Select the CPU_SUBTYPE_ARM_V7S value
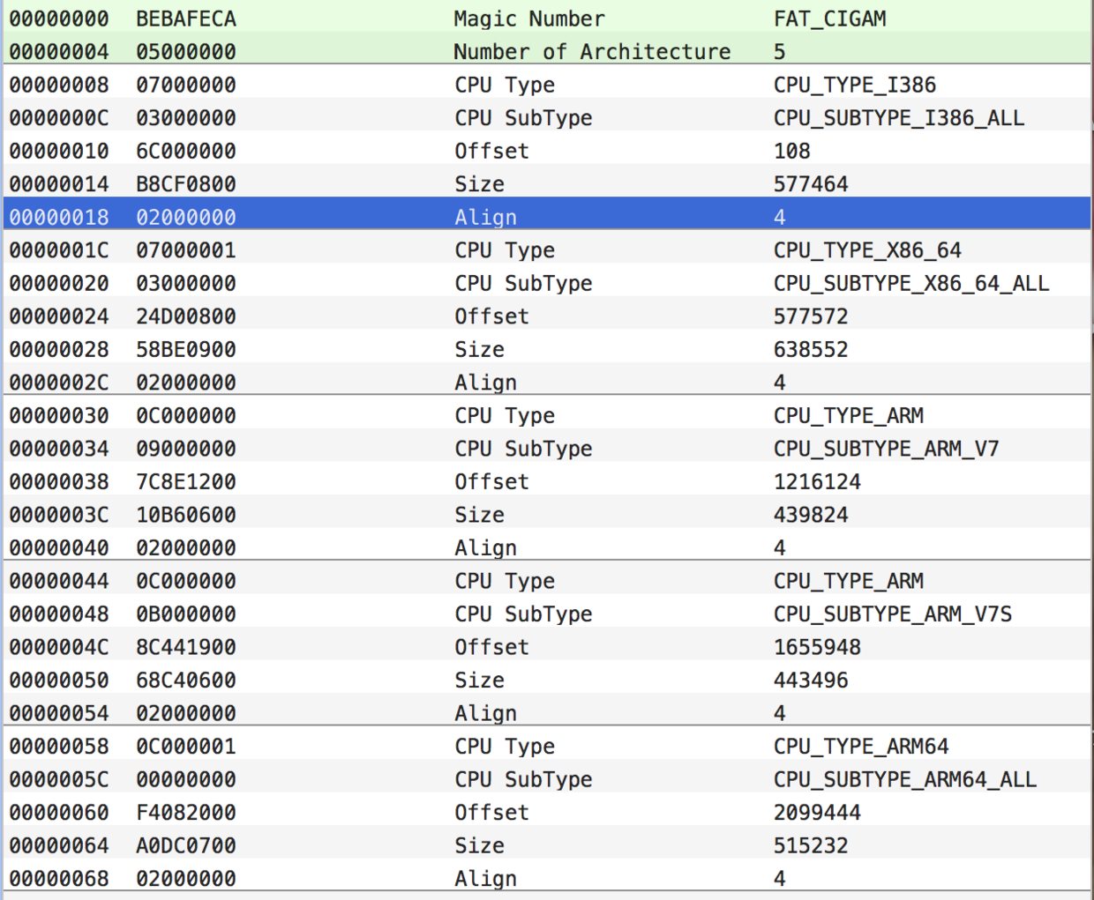Screen dimensions: 1094x900 (893, 614)
